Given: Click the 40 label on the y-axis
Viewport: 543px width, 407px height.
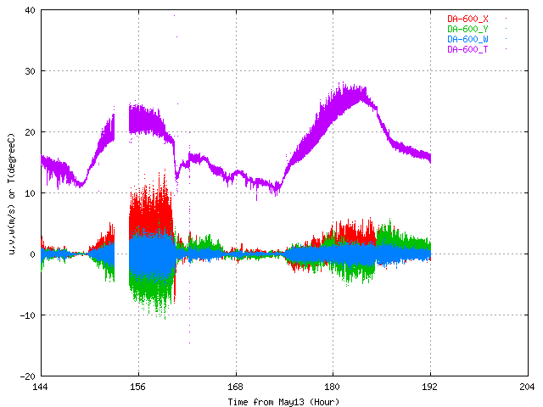Looking at the screenshot, I should (x=28, y=10).
